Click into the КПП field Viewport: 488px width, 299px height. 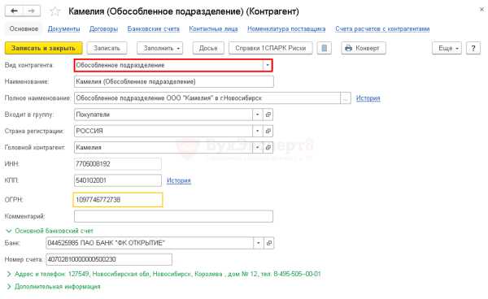tap(118, 180)
